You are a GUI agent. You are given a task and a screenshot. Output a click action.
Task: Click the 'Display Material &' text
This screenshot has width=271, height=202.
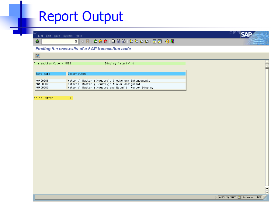click(120, 63)
